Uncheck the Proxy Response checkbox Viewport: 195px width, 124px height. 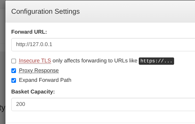[x=14, y=71]
